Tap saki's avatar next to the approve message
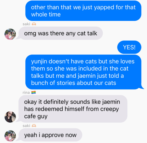Image resolution: width=147 pixels, height=143 pixels. tap(10, 136)
